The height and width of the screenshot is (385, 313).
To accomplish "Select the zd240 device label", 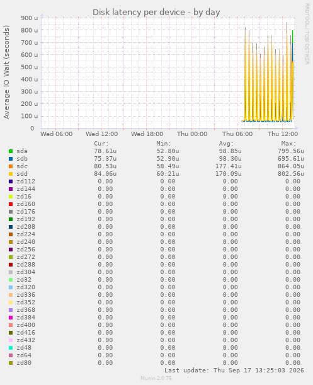I will [x=26, y=242].
